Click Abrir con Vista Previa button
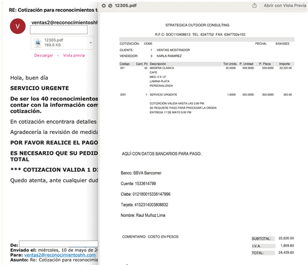This screenshot has width=308, height=265. [x=285, y=5]
